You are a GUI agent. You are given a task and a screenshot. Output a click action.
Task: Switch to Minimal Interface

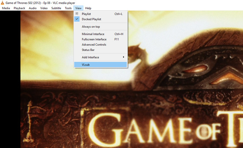100,34
